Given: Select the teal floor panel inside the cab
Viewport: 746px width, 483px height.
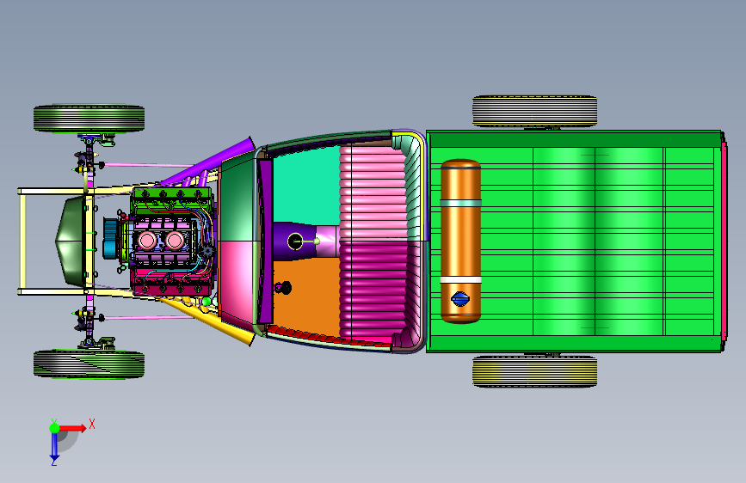Looking at the screenshot, I should coord(307,186).
